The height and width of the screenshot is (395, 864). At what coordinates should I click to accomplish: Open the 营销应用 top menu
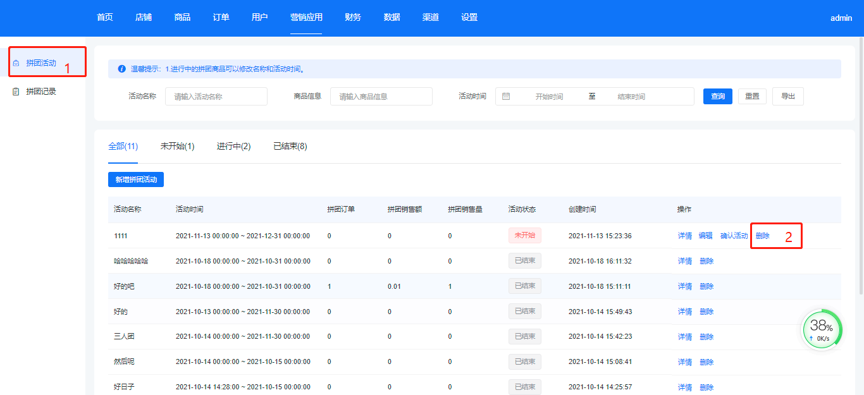(306, 18)
